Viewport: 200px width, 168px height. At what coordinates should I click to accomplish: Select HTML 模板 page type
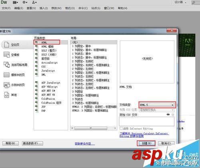click(48, 47)
